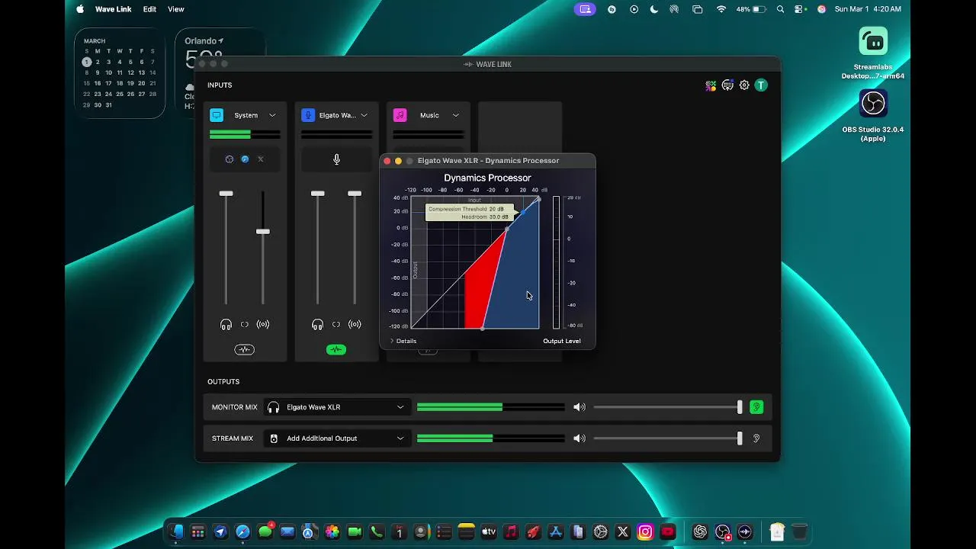Toggle Elgato Wave channel headphones monitor mute
The image size is (976, 549).
tap(317, 325)
